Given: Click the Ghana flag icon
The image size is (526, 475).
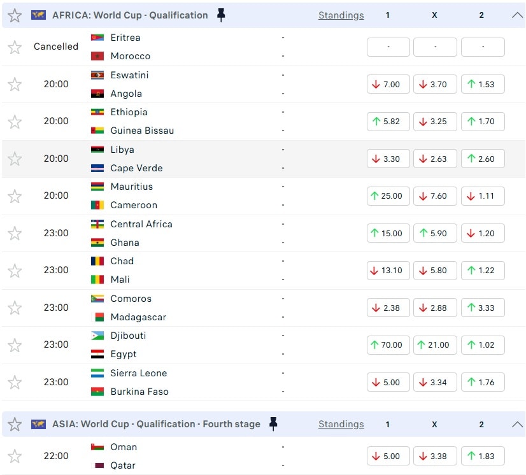Looking at the screenshot, I should coord(97,243).
